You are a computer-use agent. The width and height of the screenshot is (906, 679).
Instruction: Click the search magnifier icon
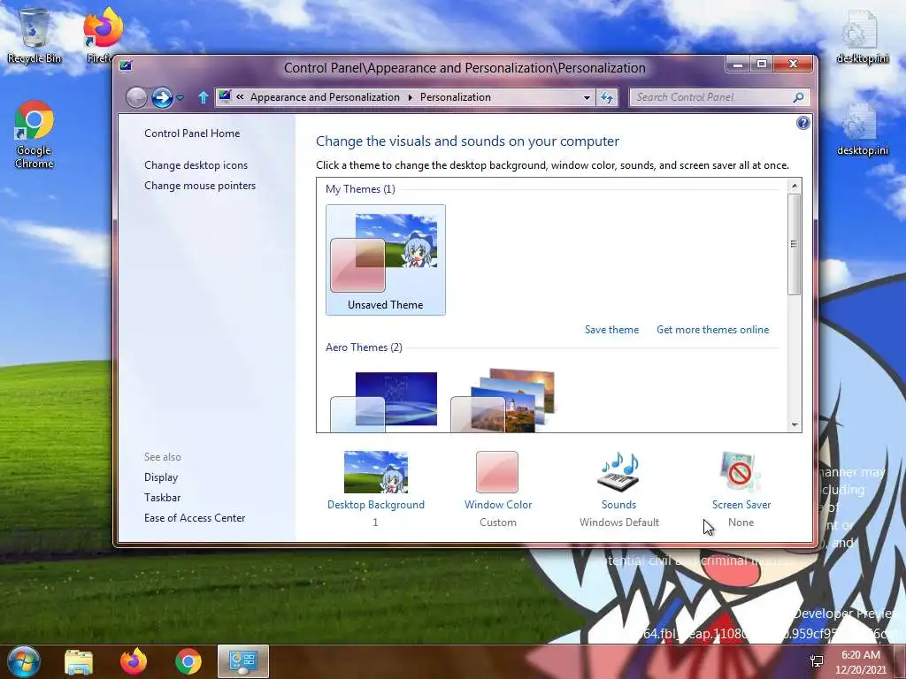pos(799,97)
